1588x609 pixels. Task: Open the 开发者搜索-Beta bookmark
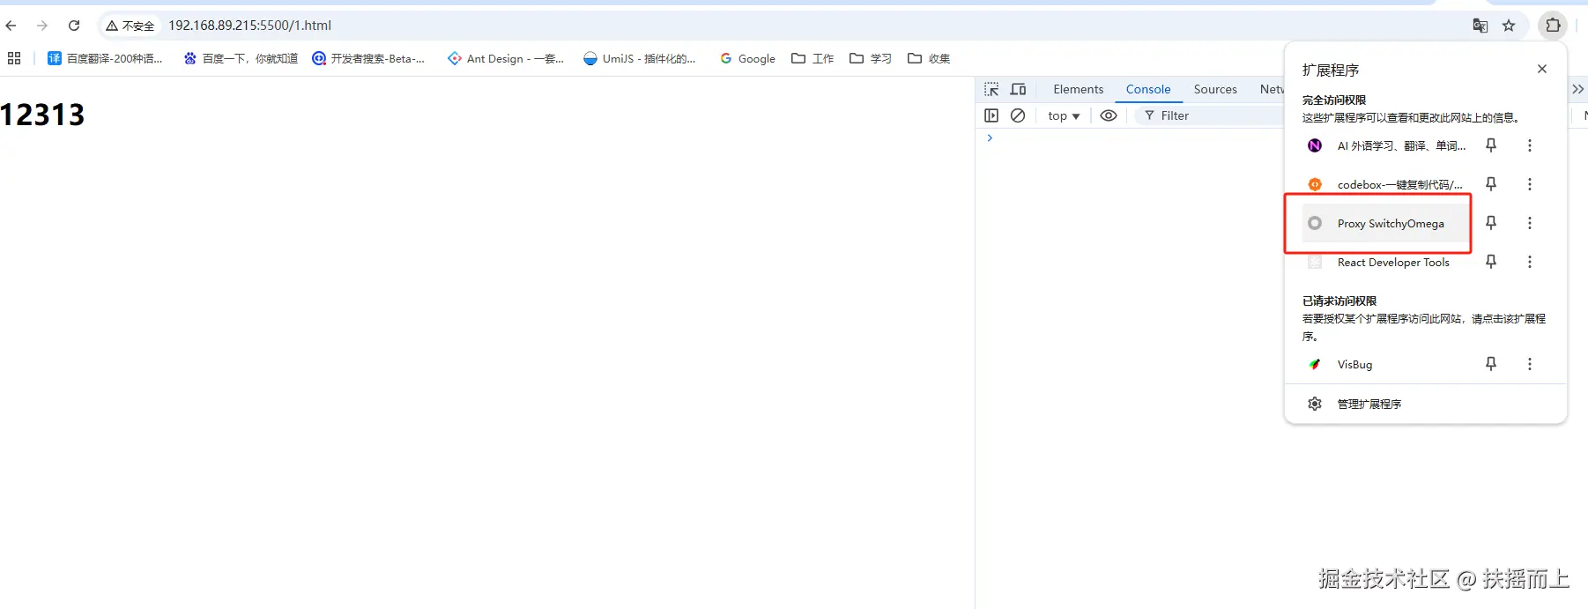click(x=368, y=58)
